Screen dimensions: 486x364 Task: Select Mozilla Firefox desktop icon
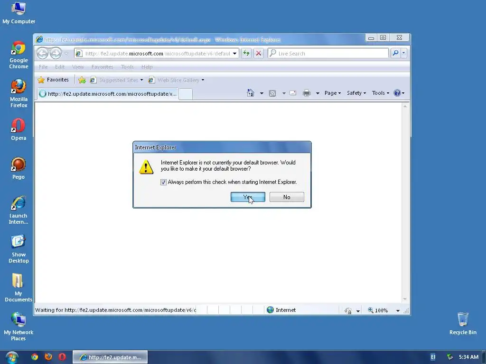pyautogui.click(x=19, y=93)
